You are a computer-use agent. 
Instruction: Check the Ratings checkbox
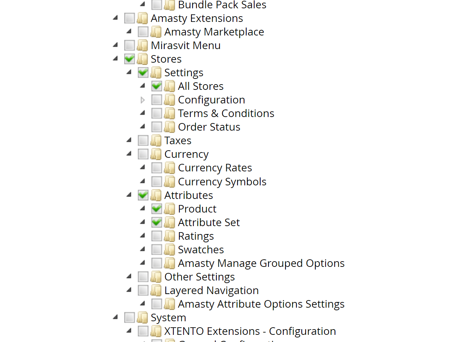(157, 236)
